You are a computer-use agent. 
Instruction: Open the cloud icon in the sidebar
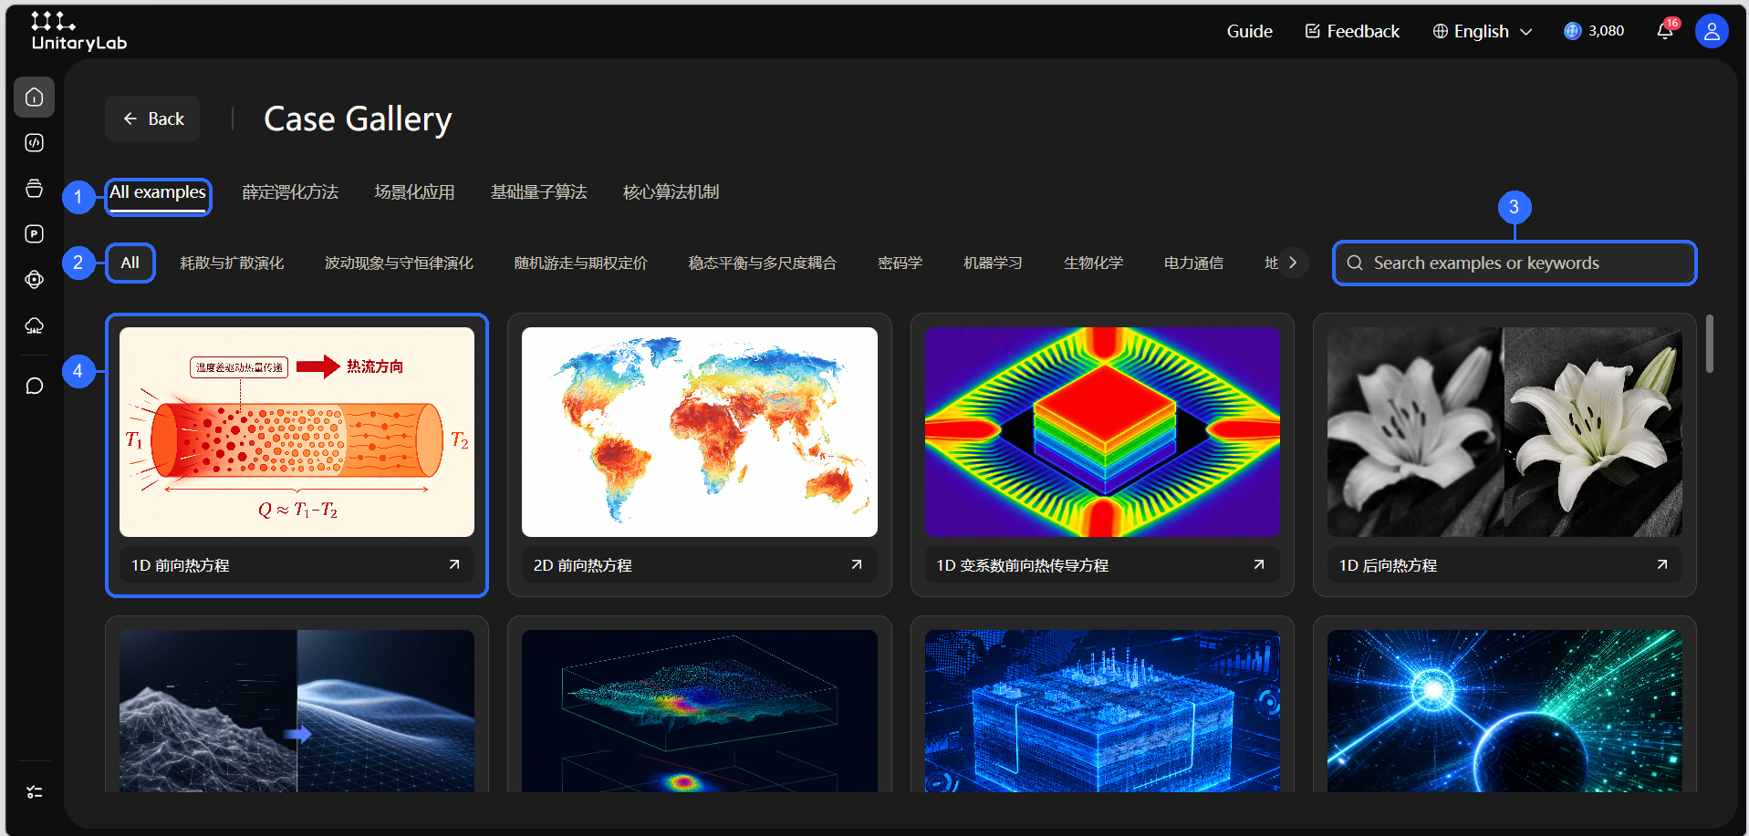point(34,325)
